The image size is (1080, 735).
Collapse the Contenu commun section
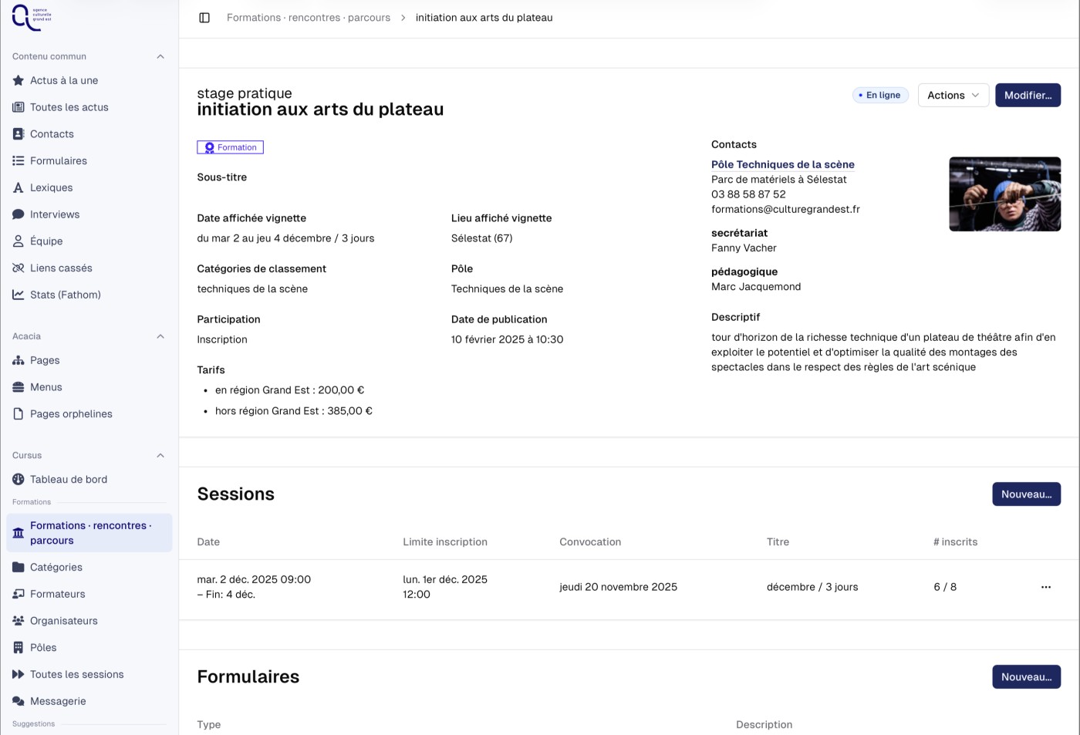[160, 56]
